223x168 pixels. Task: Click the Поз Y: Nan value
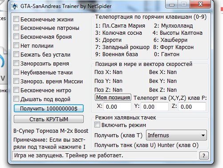pyautogui.click(x=109, y=81)
